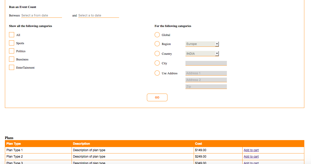The height and width of the screenshot is (164, 311).
Task: Click Plan Type 2 description cell
Action: pos(133,157)
